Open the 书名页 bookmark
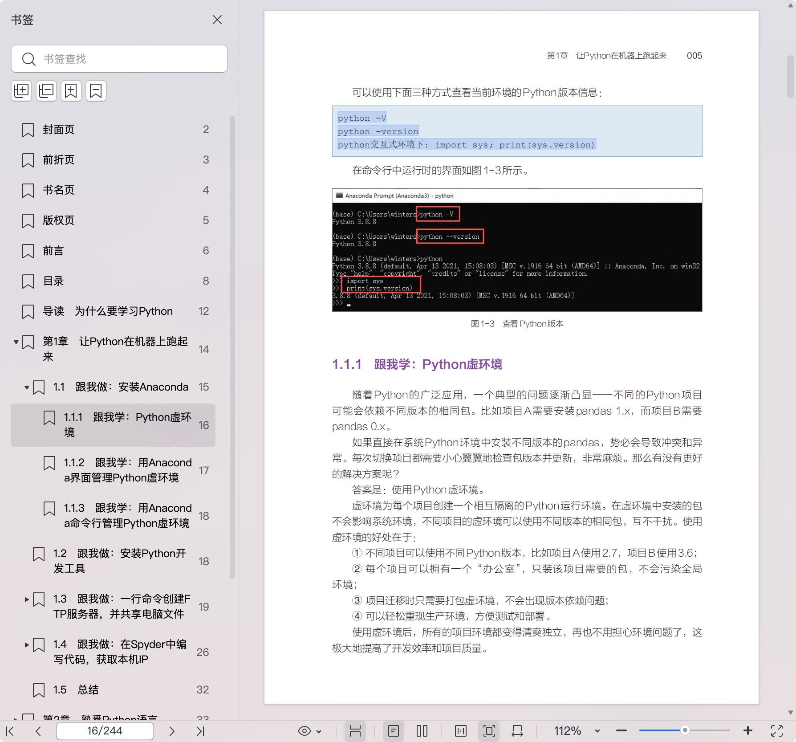Screen dimensions: 796x742 pyautogui.click(x=113, y=190)
